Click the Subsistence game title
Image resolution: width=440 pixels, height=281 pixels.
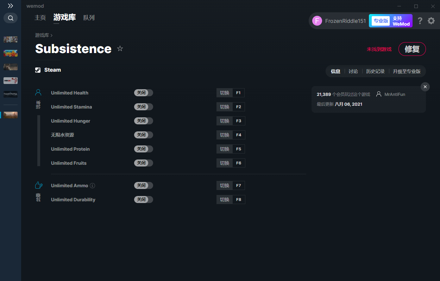[x=73, y=48]
